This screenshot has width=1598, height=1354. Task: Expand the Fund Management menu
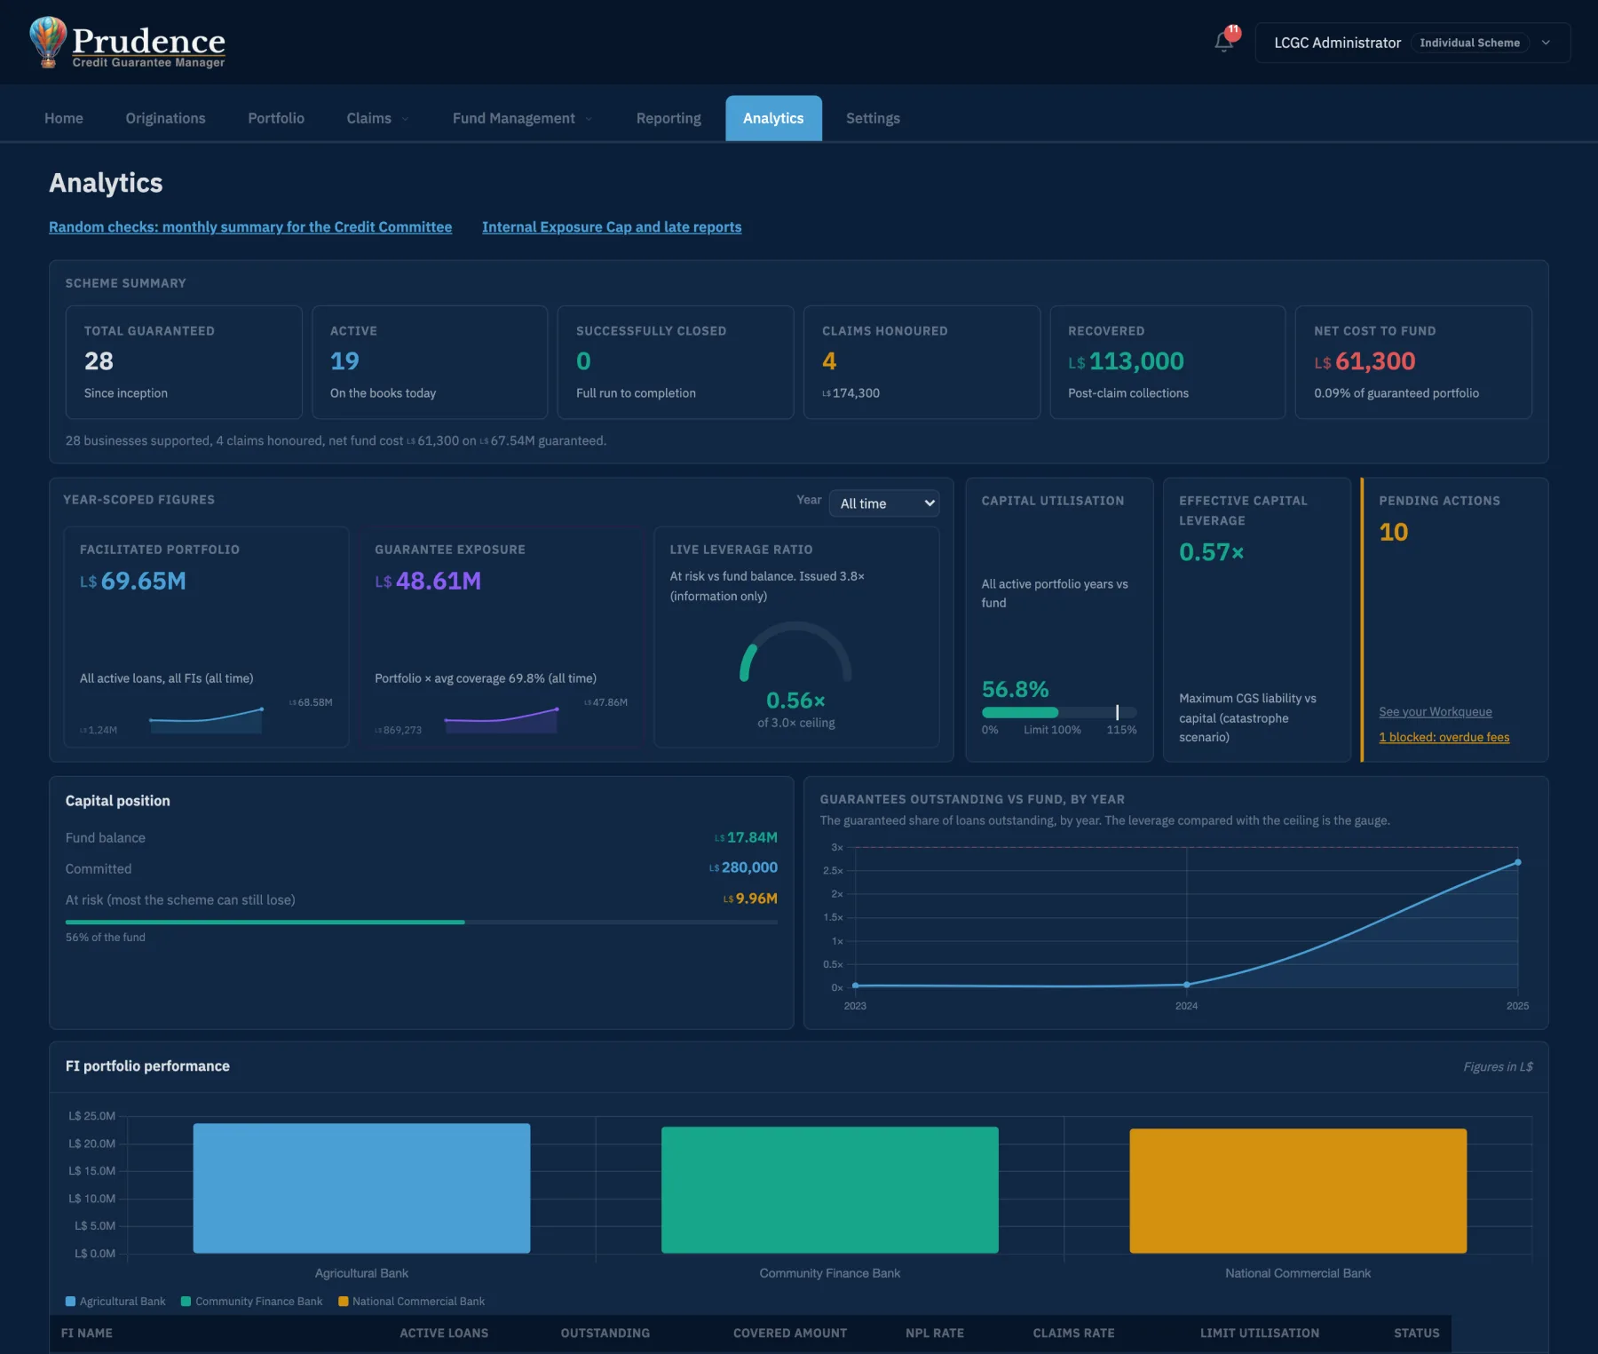(522, 118)
